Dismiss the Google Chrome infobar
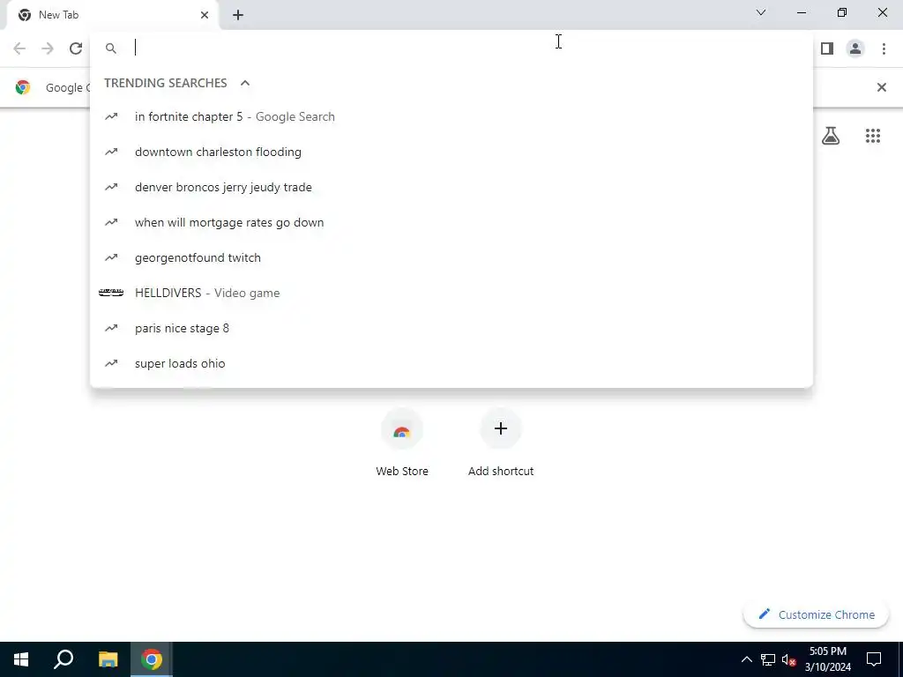 pyautogui.click(x=881, y=87)
